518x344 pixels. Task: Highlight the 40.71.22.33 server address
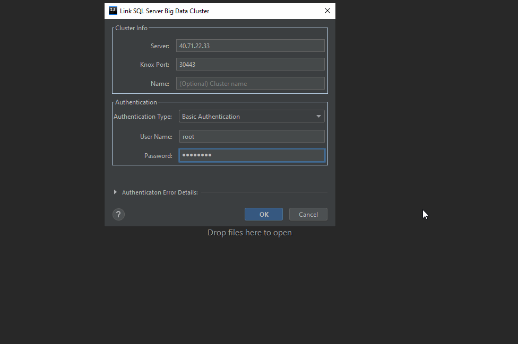[x=194, y=46]
